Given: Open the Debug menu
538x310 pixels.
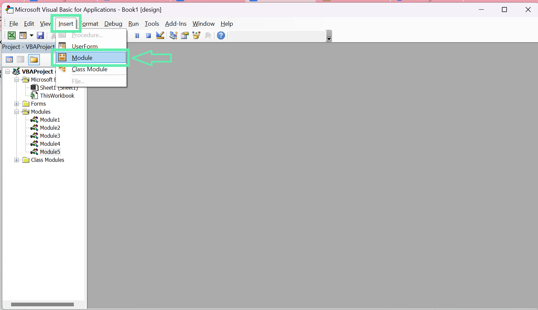Looking at the screenshot, I should 113,24.
